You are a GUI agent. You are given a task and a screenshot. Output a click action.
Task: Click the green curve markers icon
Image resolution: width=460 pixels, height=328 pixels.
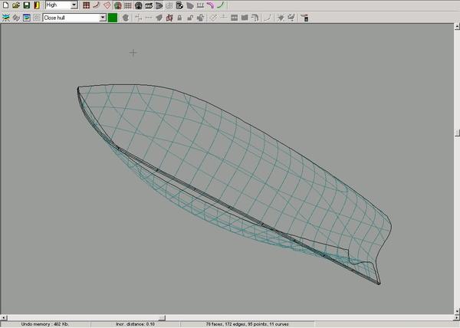221,5
